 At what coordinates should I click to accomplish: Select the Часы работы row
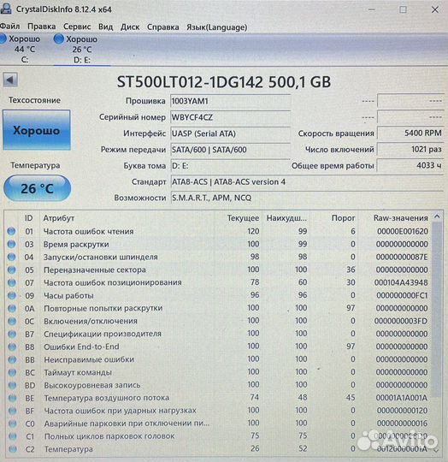click(x=218, y=295)
